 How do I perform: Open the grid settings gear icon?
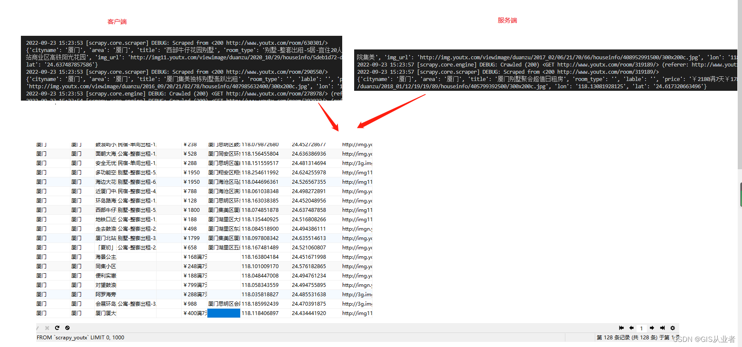[672, 328]
